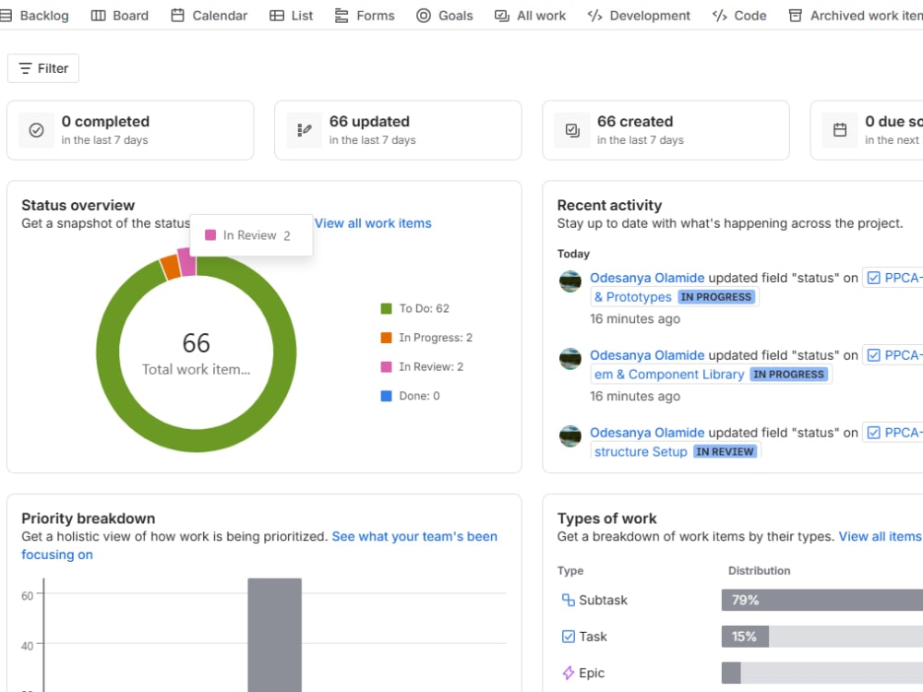Viewport: 923px width, 692px height.
Task: Click the updated pencil icon
Action: pos(305,130)
